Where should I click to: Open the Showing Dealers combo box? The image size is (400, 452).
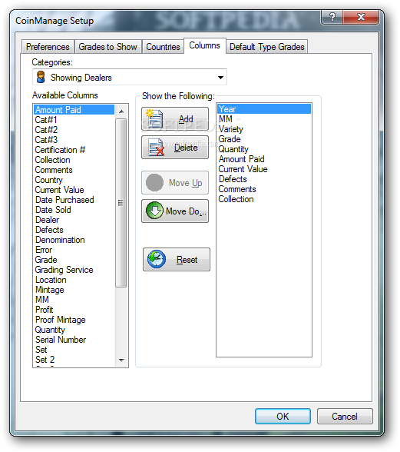click(130, 77)
